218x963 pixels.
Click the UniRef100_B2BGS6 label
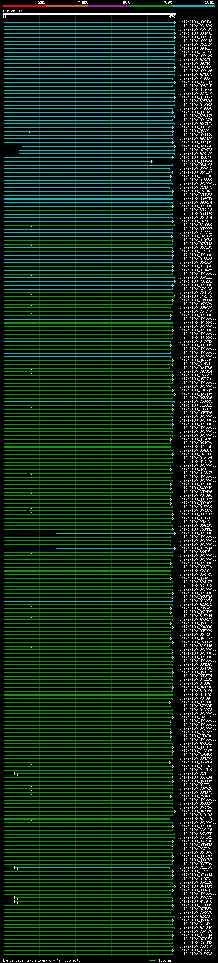(x=196, y=146)
